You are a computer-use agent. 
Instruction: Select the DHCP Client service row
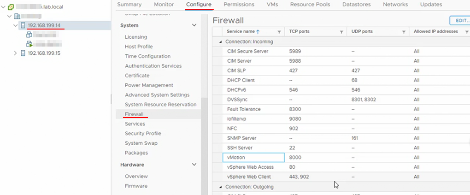point(341,80)
